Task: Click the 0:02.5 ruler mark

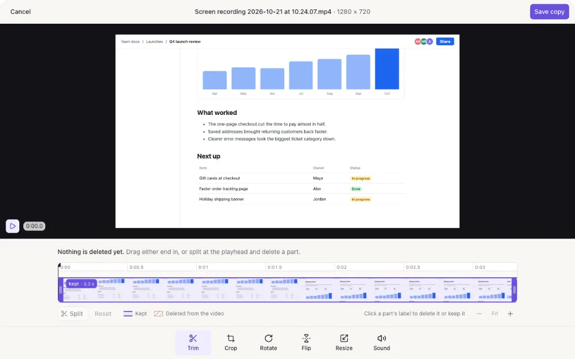Action: click(412, 267)
